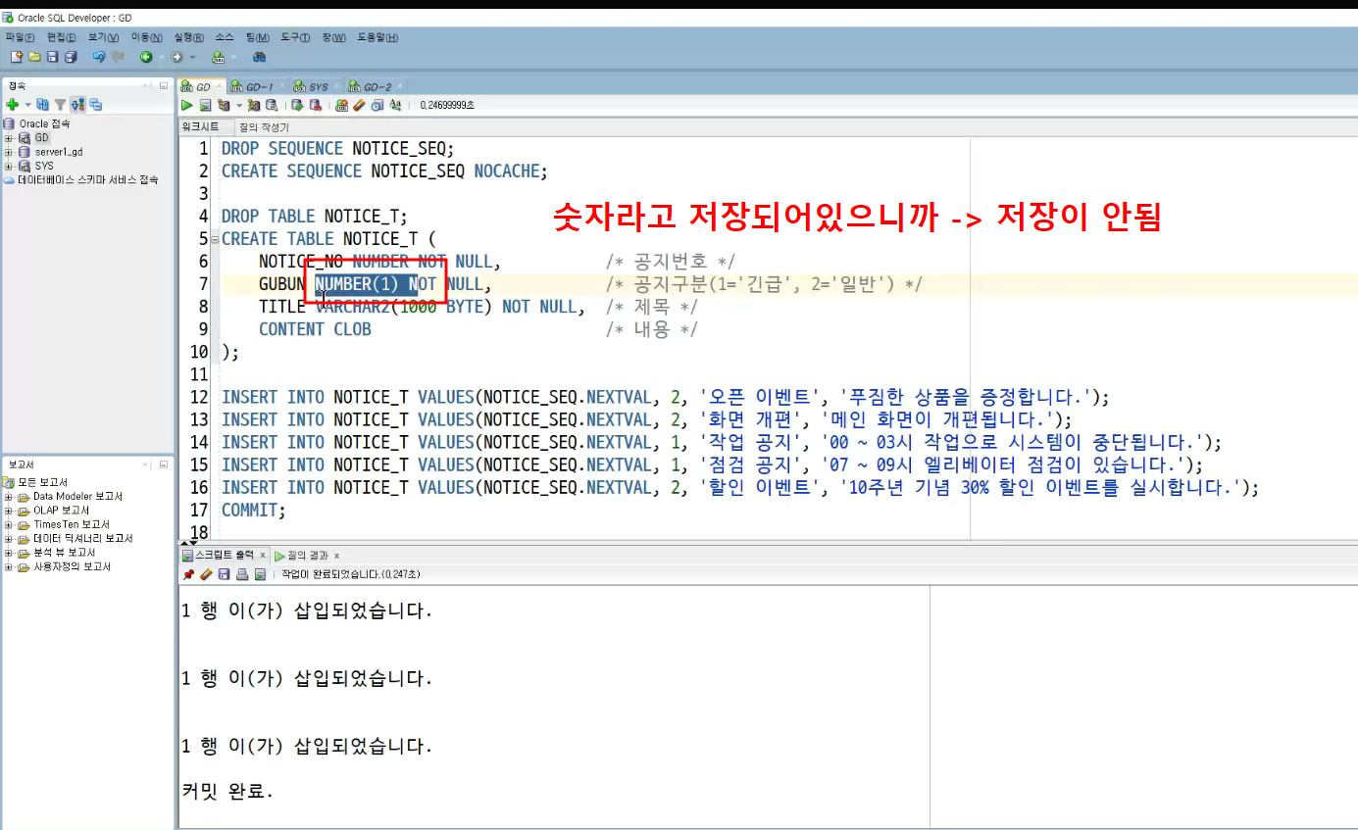
Task: Open file with the folder icon
Action: (x=34, y=57)
